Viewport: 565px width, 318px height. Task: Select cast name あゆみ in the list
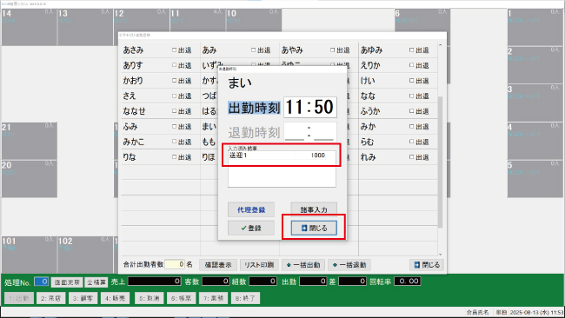371,50
